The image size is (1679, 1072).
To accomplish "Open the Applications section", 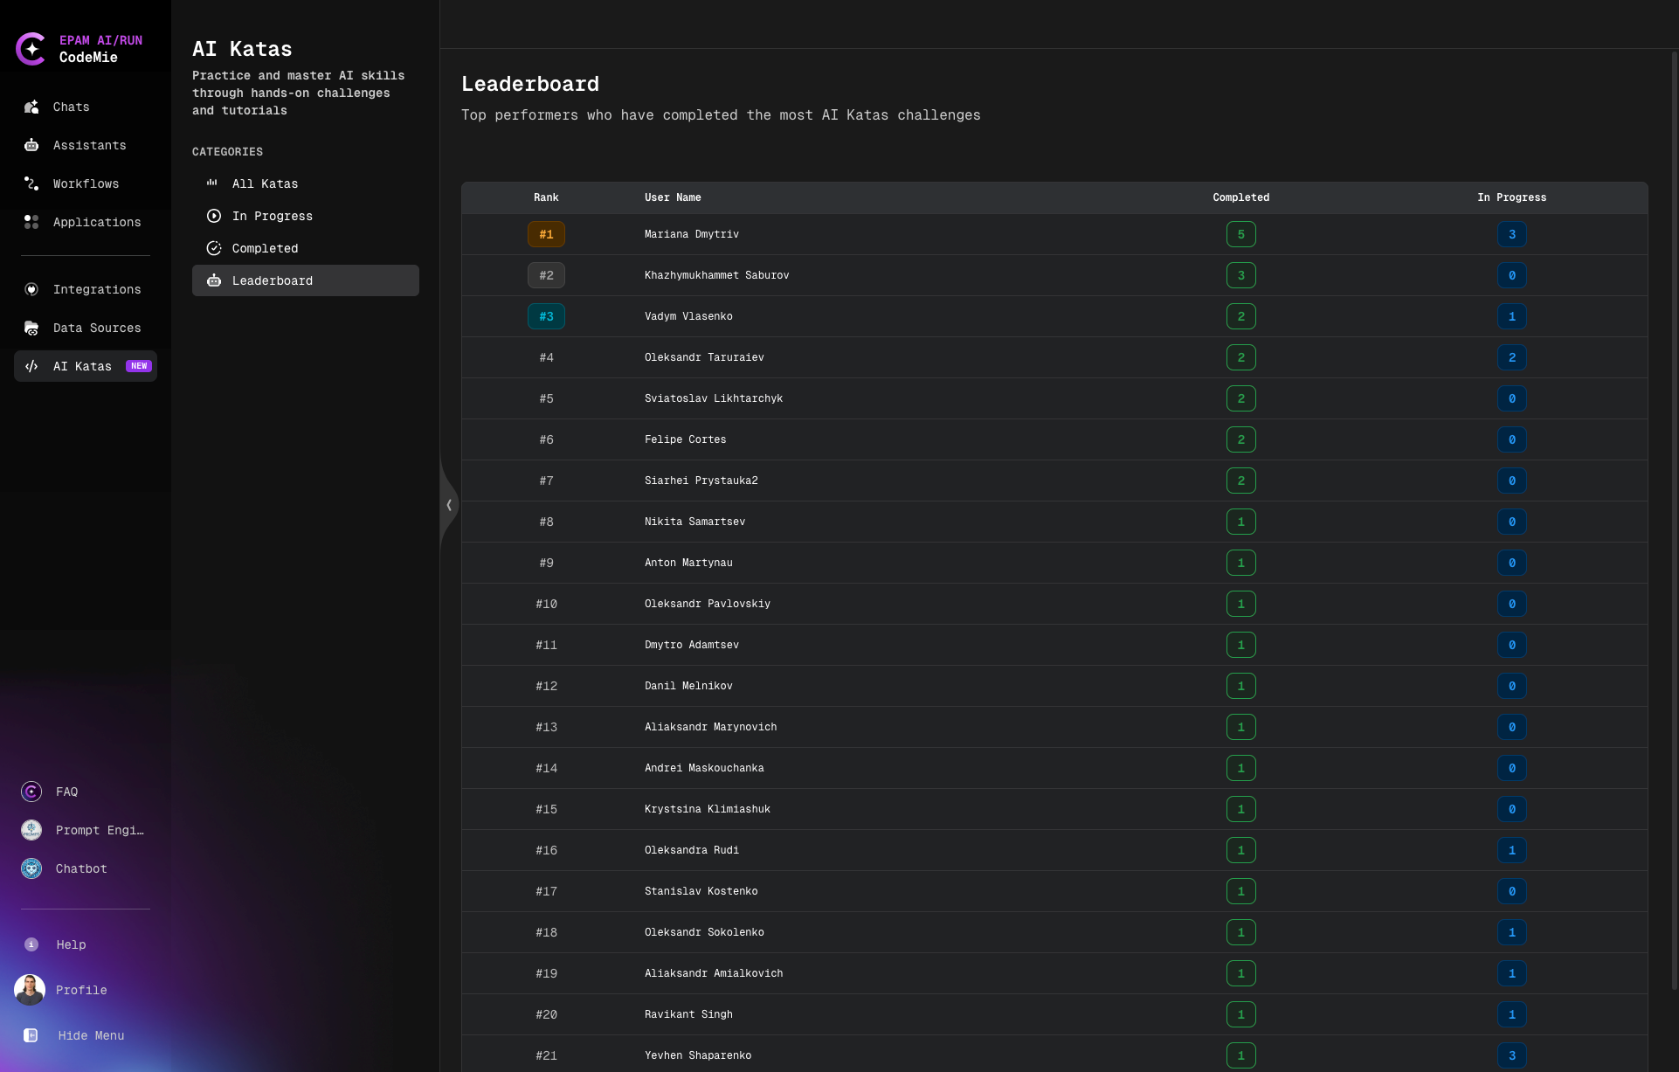I will [x=97, y=222].
